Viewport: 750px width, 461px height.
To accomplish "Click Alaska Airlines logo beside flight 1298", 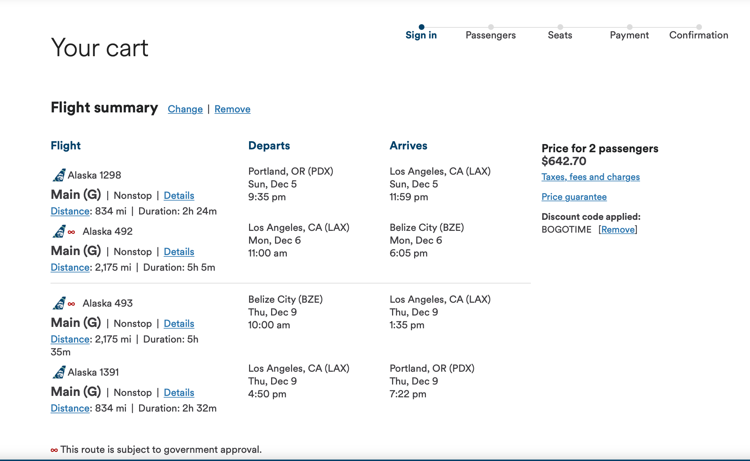I will (x=59, y=175).
